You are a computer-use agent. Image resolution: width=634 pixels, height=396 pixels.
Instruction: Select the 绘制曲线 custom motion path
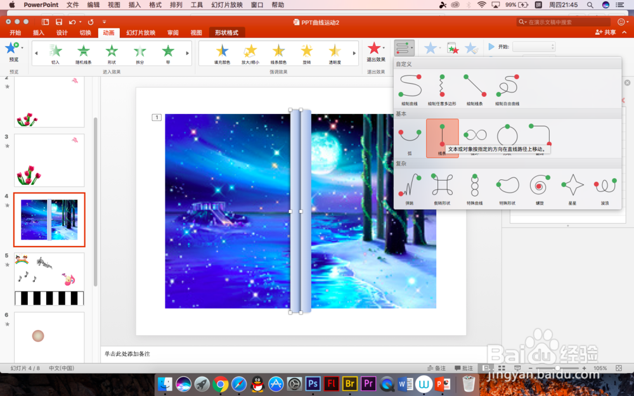[x=410, y=90]
